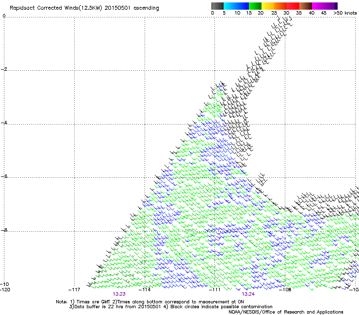Click the 'Black circles indicate possible contamination' note
The image size is (359, 315).
221,307
